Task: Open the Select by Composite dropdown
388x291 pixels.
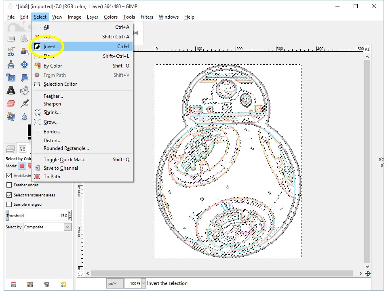Action: (x=47, y=227)
